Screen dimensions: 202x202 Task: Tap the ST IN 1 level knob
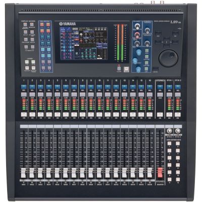pyautogui.click(x=169, y=131)
